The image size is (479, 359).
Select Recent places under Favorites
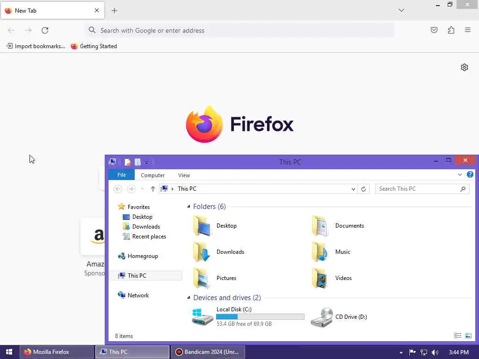coord(145,236)
